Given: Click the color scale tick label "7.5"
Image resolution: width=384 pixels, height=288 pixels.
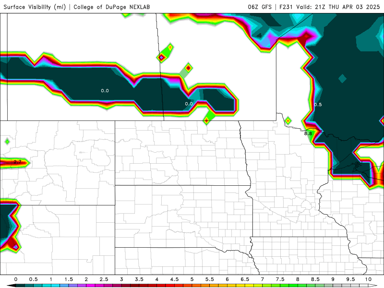Looking at the screenshot, I should click(x=280, y=279).
